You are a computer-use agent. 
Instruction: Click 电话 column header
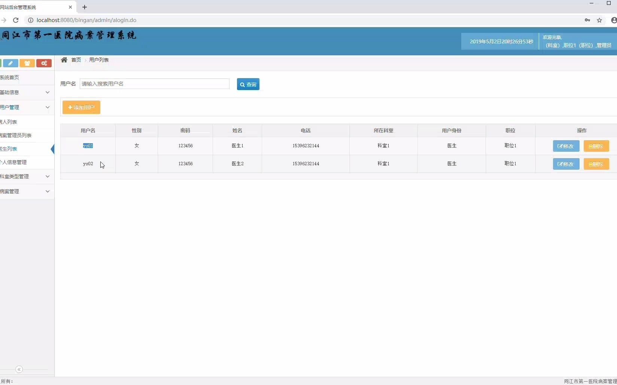click(x=306, y=130)
